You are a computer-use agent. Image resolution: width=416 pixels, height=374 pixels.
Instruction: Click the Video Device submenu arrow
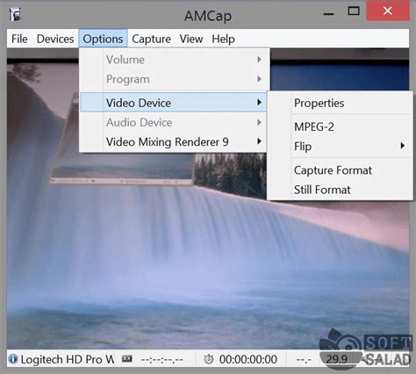click(x=259, y=102)
